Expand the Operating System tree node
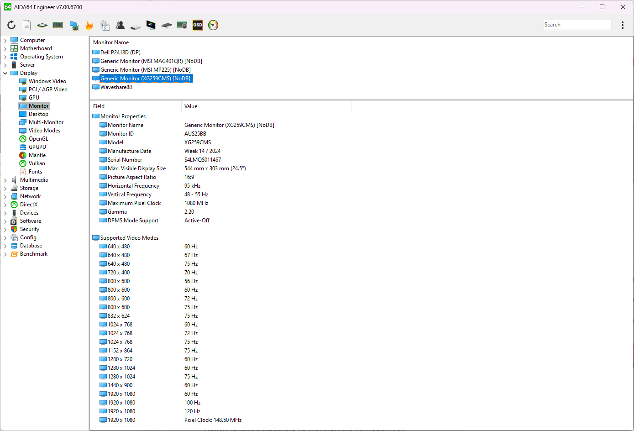The height and width of the screenshot is (431, 634). pyautogui.click(x=5, y=57)
